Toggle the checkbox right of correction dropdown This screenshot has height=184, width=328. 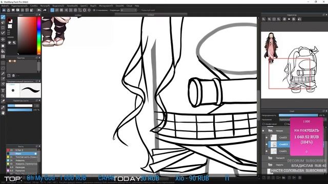click(x=139, y=10)
